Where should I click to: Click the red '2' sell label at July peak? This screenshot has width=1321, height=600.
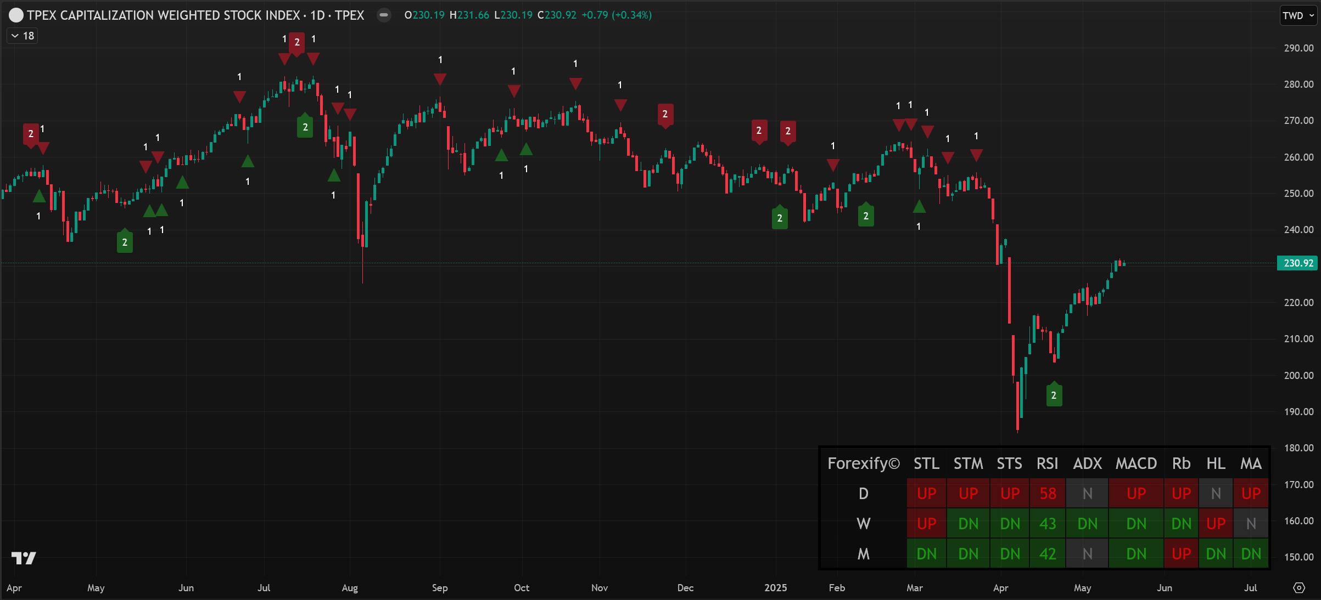click(296, 42)
